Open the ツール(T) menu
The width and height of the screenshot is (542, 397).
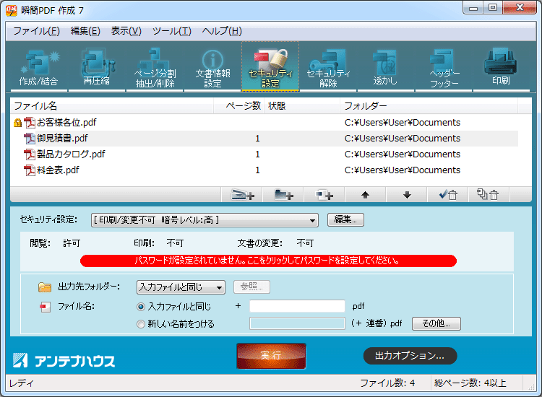coord(172,31)
